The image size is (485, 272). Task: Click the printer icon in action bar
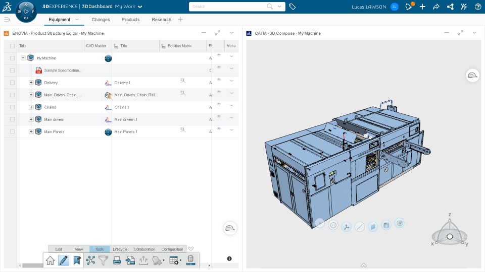tap(117, 260)
